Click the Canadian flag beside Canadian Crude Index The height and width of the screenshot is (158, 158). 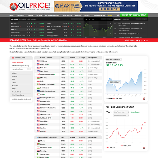38,74
